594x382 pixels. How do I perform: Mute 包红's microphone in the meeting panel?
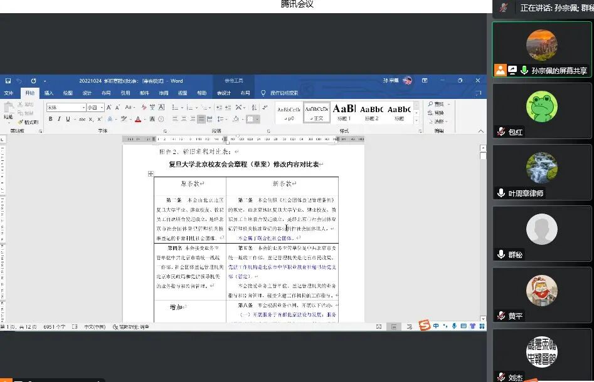point(502,132)
